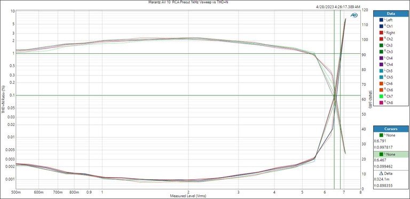Click the Data panel header
Screen dimensions: 410x199
(x=391, y=13)
